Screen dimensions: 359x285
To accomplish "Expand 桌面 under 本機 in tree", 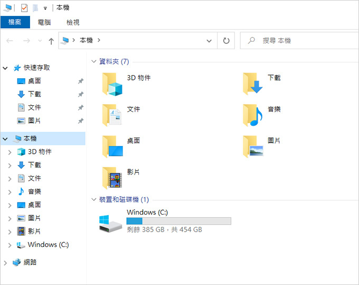I will tap(10, 206).
